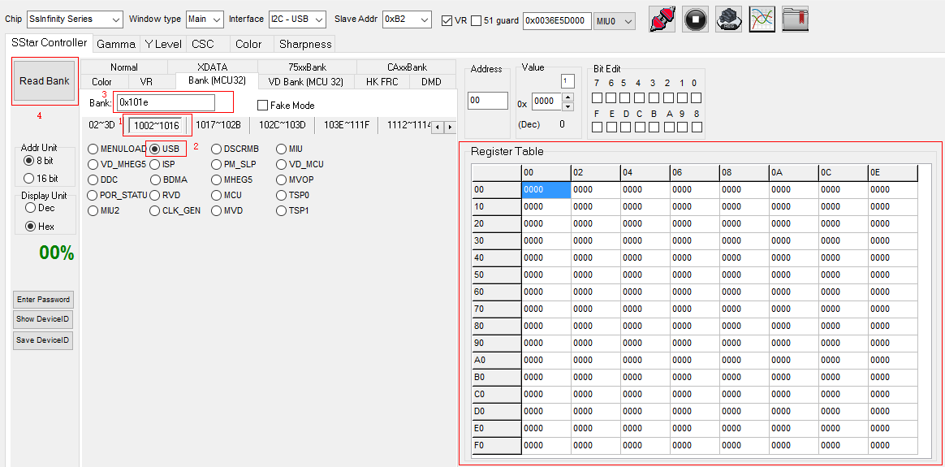Decrease the Value spinner down arrow

click(567, 106)
